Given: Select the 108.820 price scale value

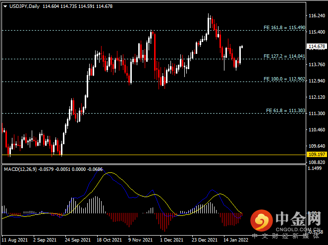Looking at the screenshot, I should point(317,162).
